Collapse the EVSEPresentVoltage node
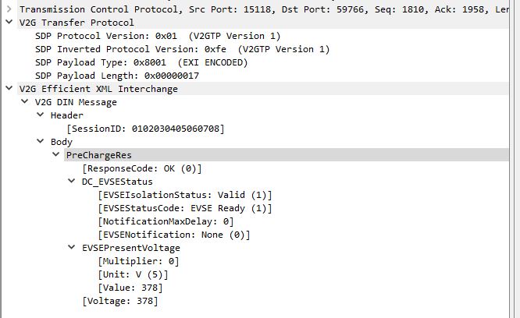The image size is (520, 318). tap(71, 248)
